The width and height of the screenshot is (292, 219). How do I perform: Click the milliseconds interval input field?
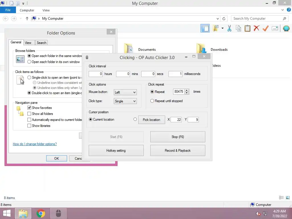(175, 74)
